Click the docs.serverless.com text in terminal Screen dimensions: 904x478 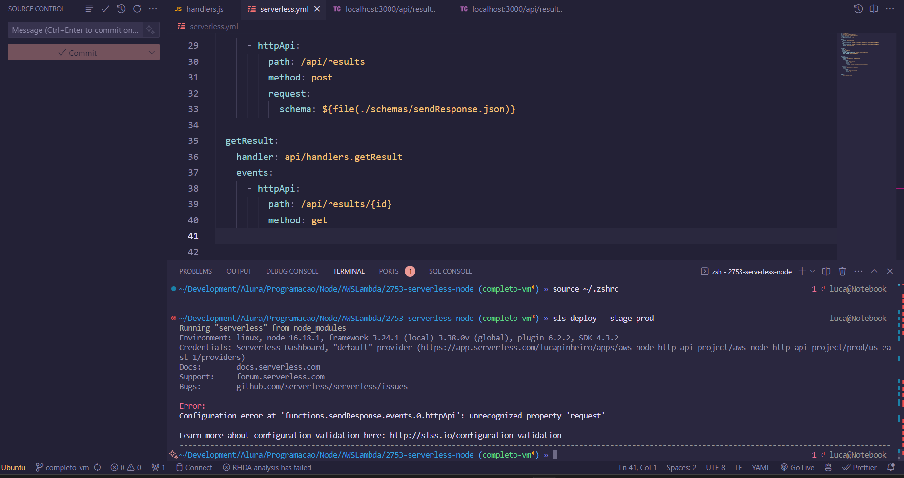(278, 367)
